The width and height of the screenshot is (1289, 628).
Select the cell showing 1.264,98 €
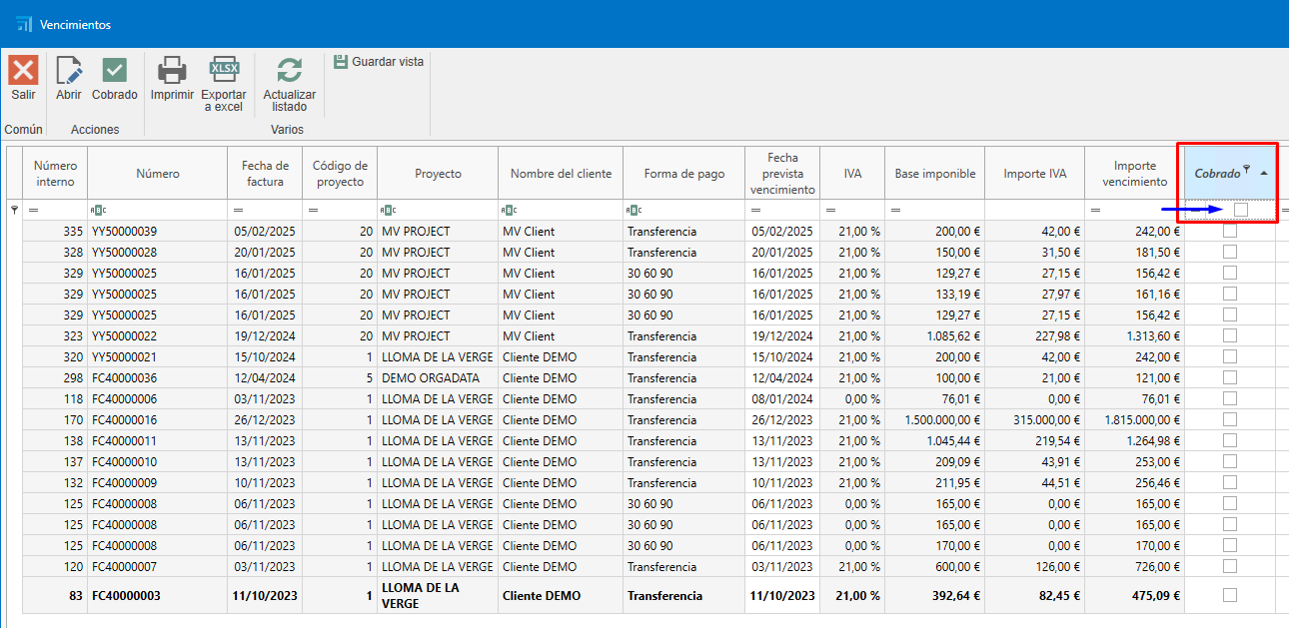tap(1134, 440)
